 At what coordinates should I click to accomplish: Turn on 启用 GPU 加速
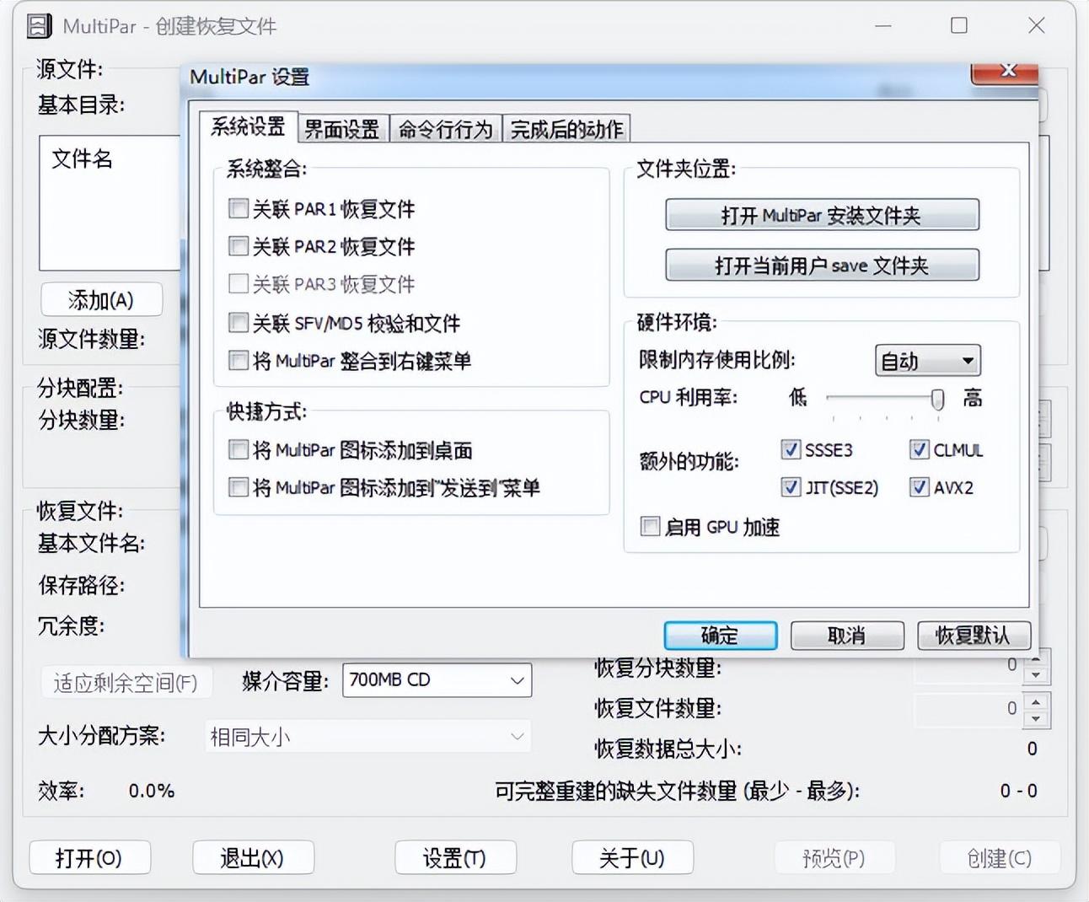650,527
